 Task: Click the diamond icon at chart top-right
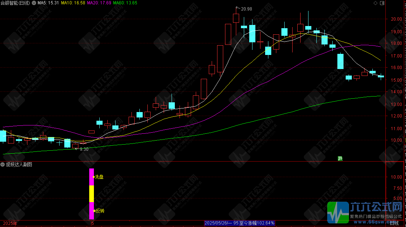(375, 3)
